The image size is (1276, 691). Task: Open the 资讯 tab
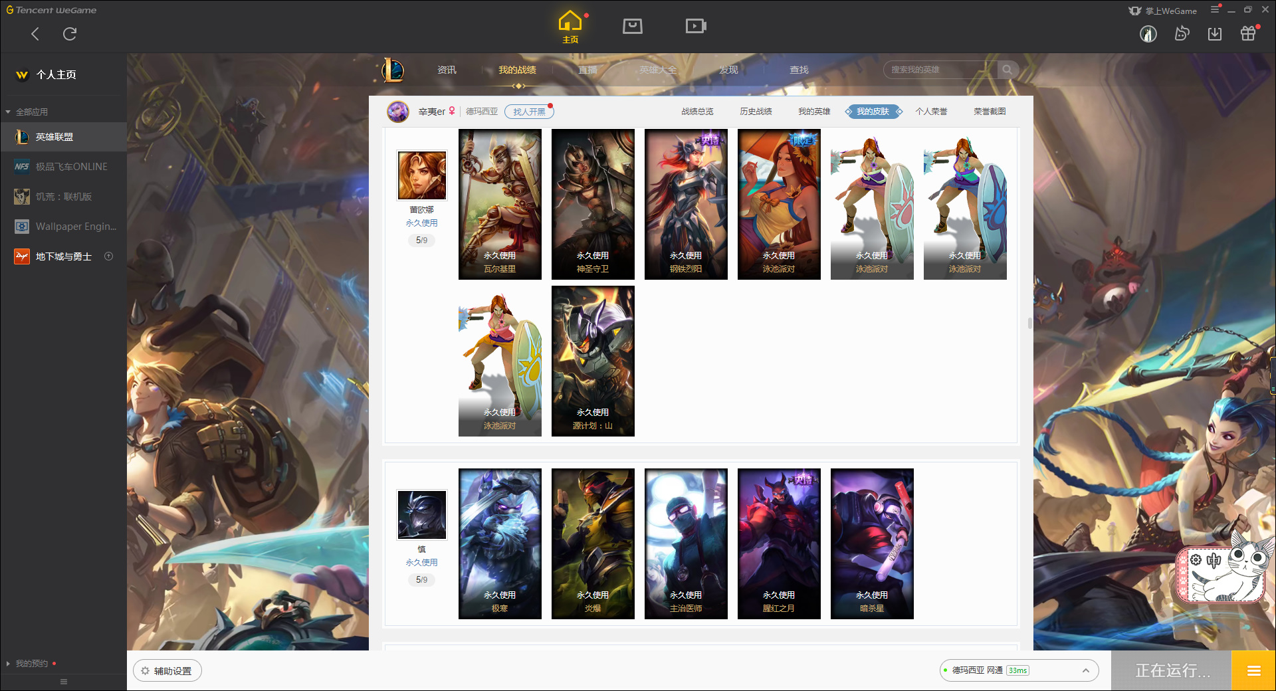pos(447,70)
